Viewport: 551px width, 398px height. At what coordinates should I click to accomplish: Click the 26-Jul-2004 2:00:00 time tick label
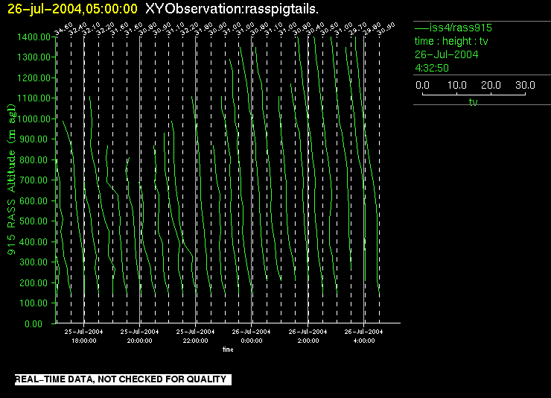(308, 336)
